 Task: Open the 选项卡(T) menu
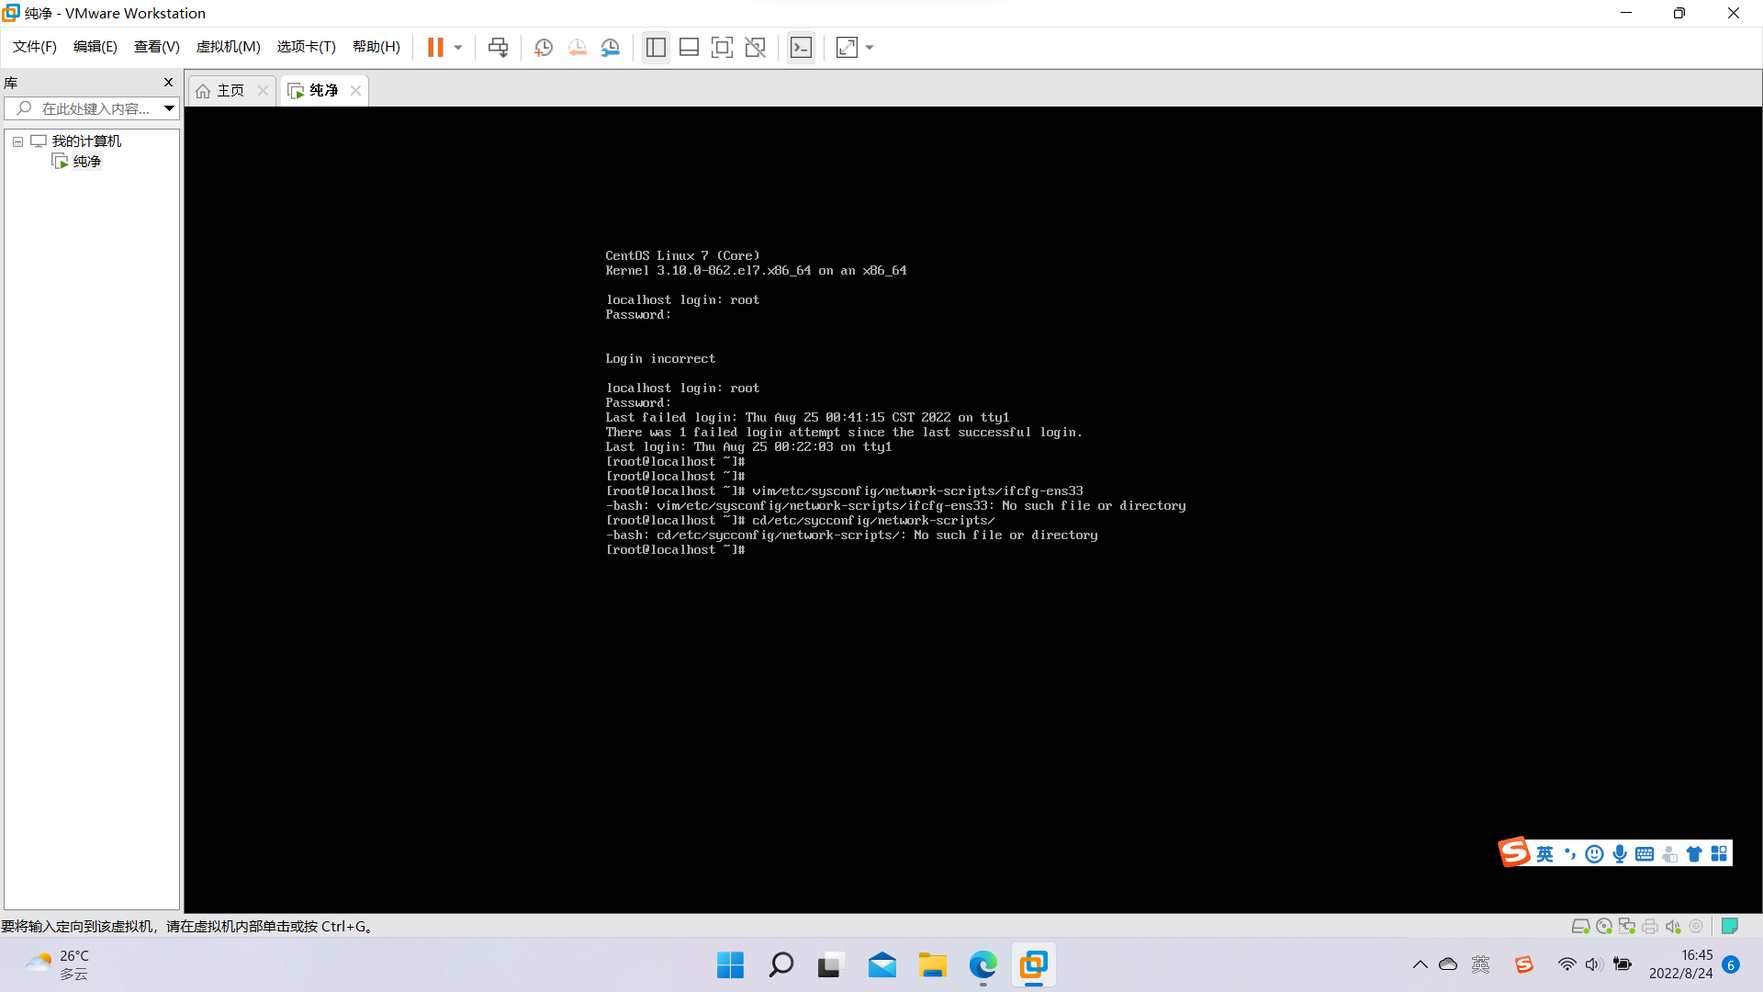(306, 47)
